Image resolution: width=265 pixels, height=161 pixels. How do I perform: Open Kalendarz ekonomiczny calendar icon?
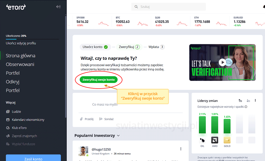click(x=8, y=119)
